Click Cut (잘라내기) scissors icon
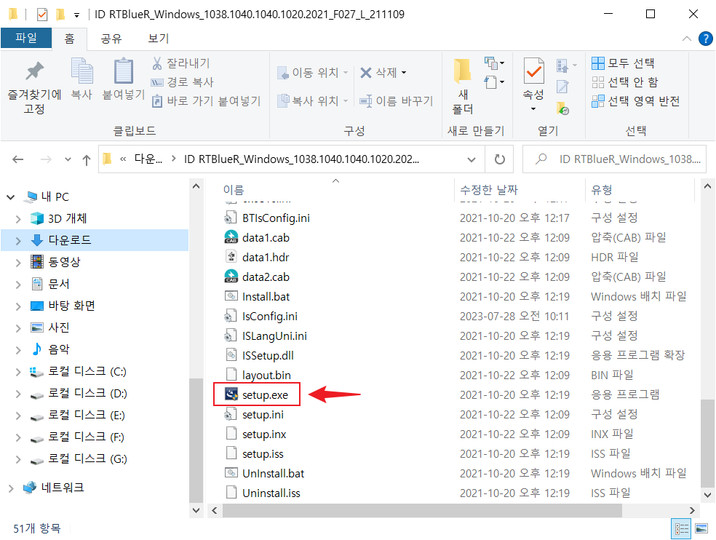Viewport: 716px width, 540px height. (181, 63)
